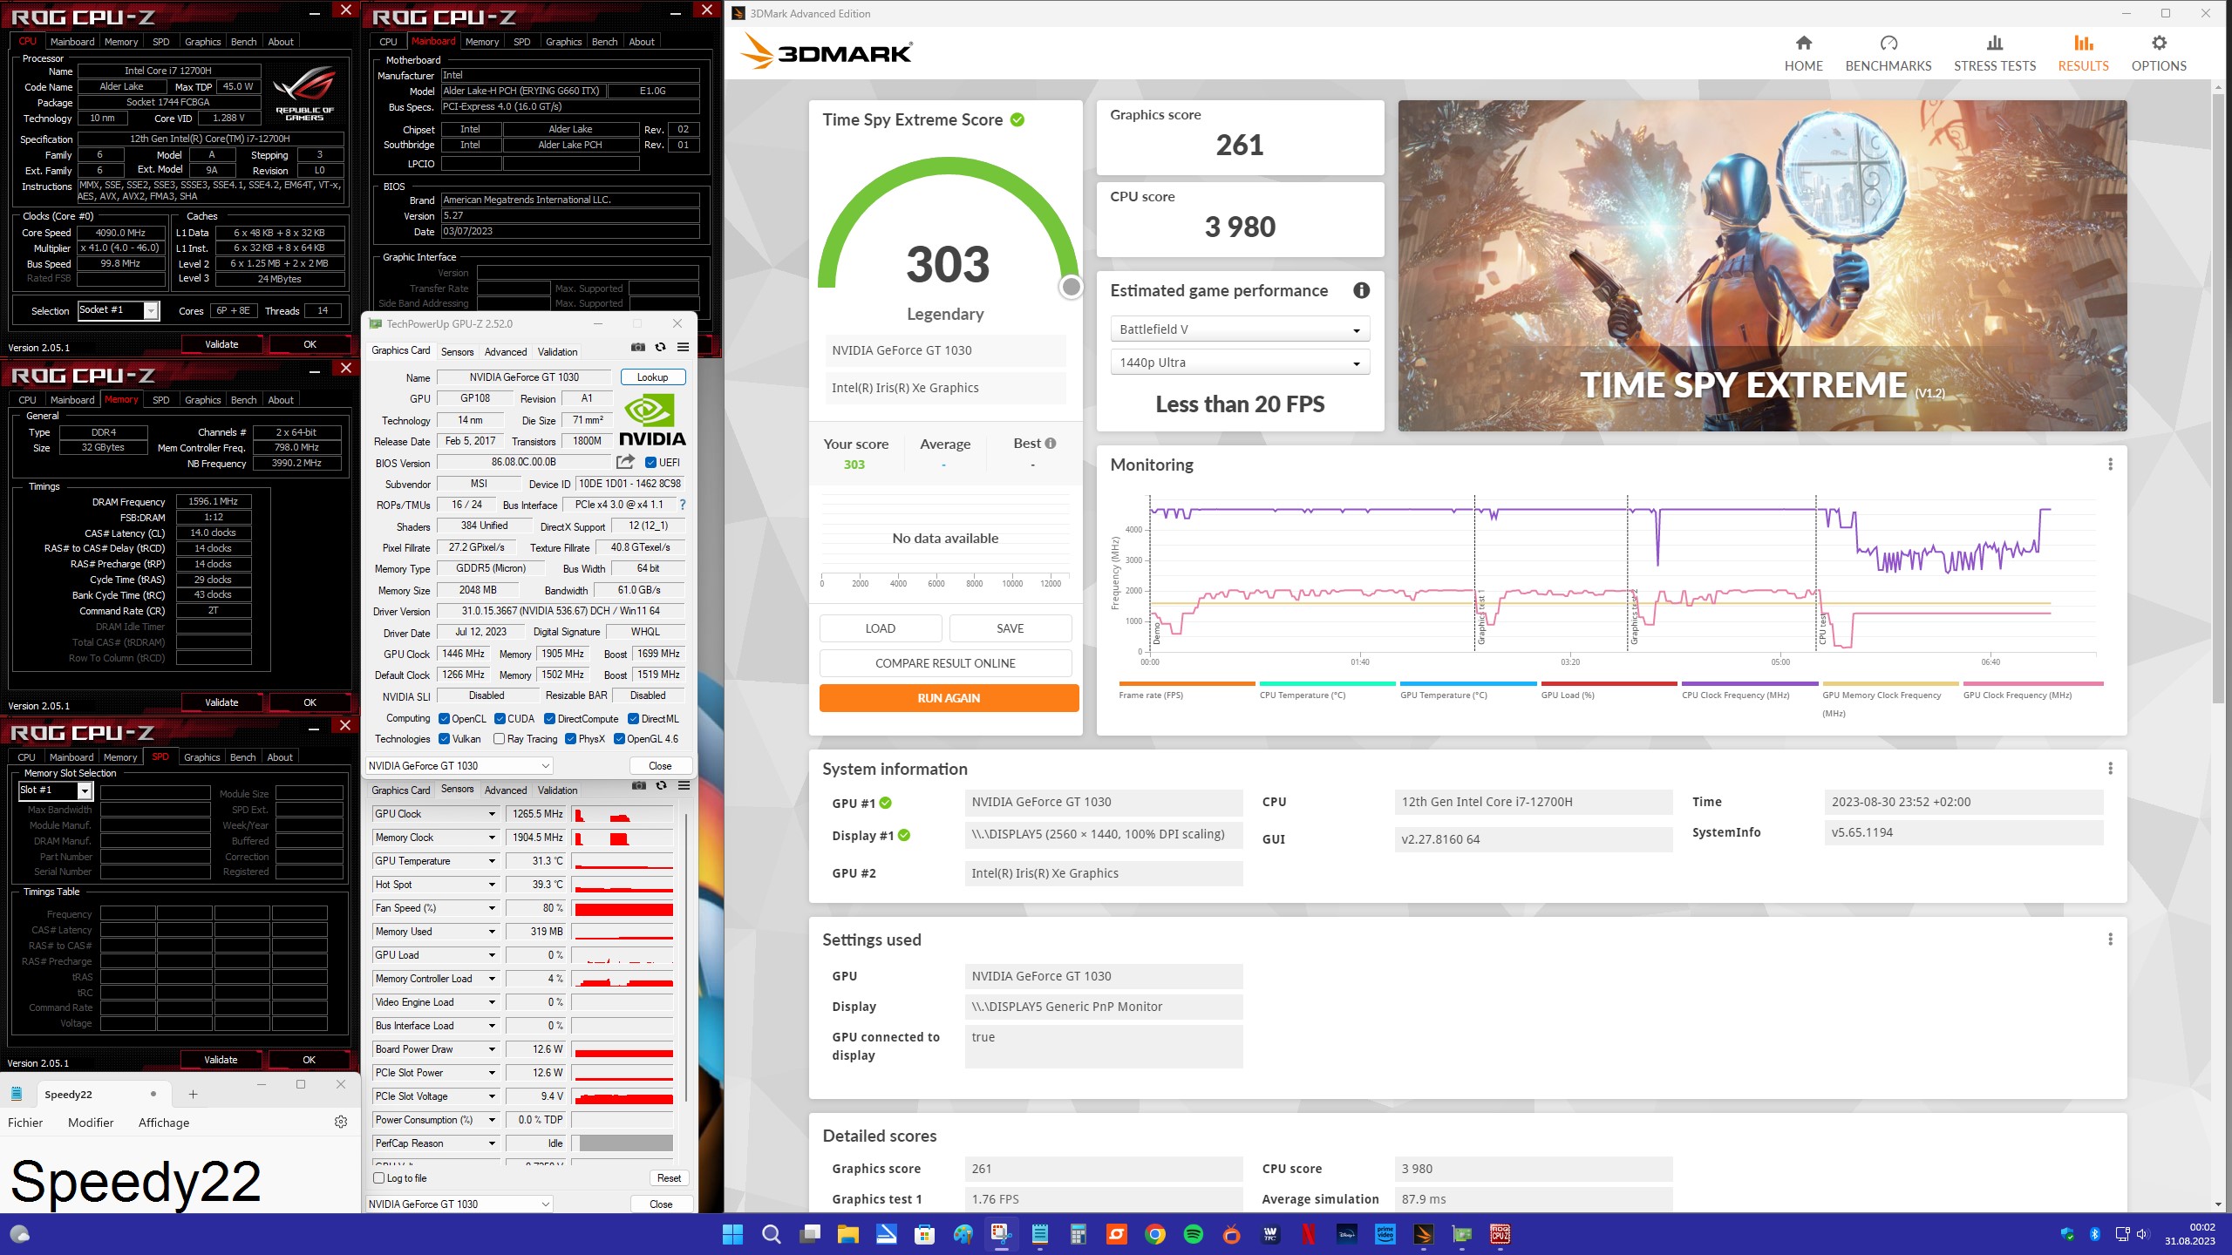Click COMPARE RESULT ONLINE
Viewport: 2232px width, 1255px height.
(x=945, y=663)
